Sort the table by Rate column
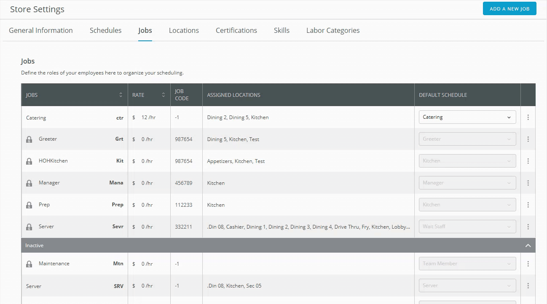The image size is (547, 304). coord(164,95)
